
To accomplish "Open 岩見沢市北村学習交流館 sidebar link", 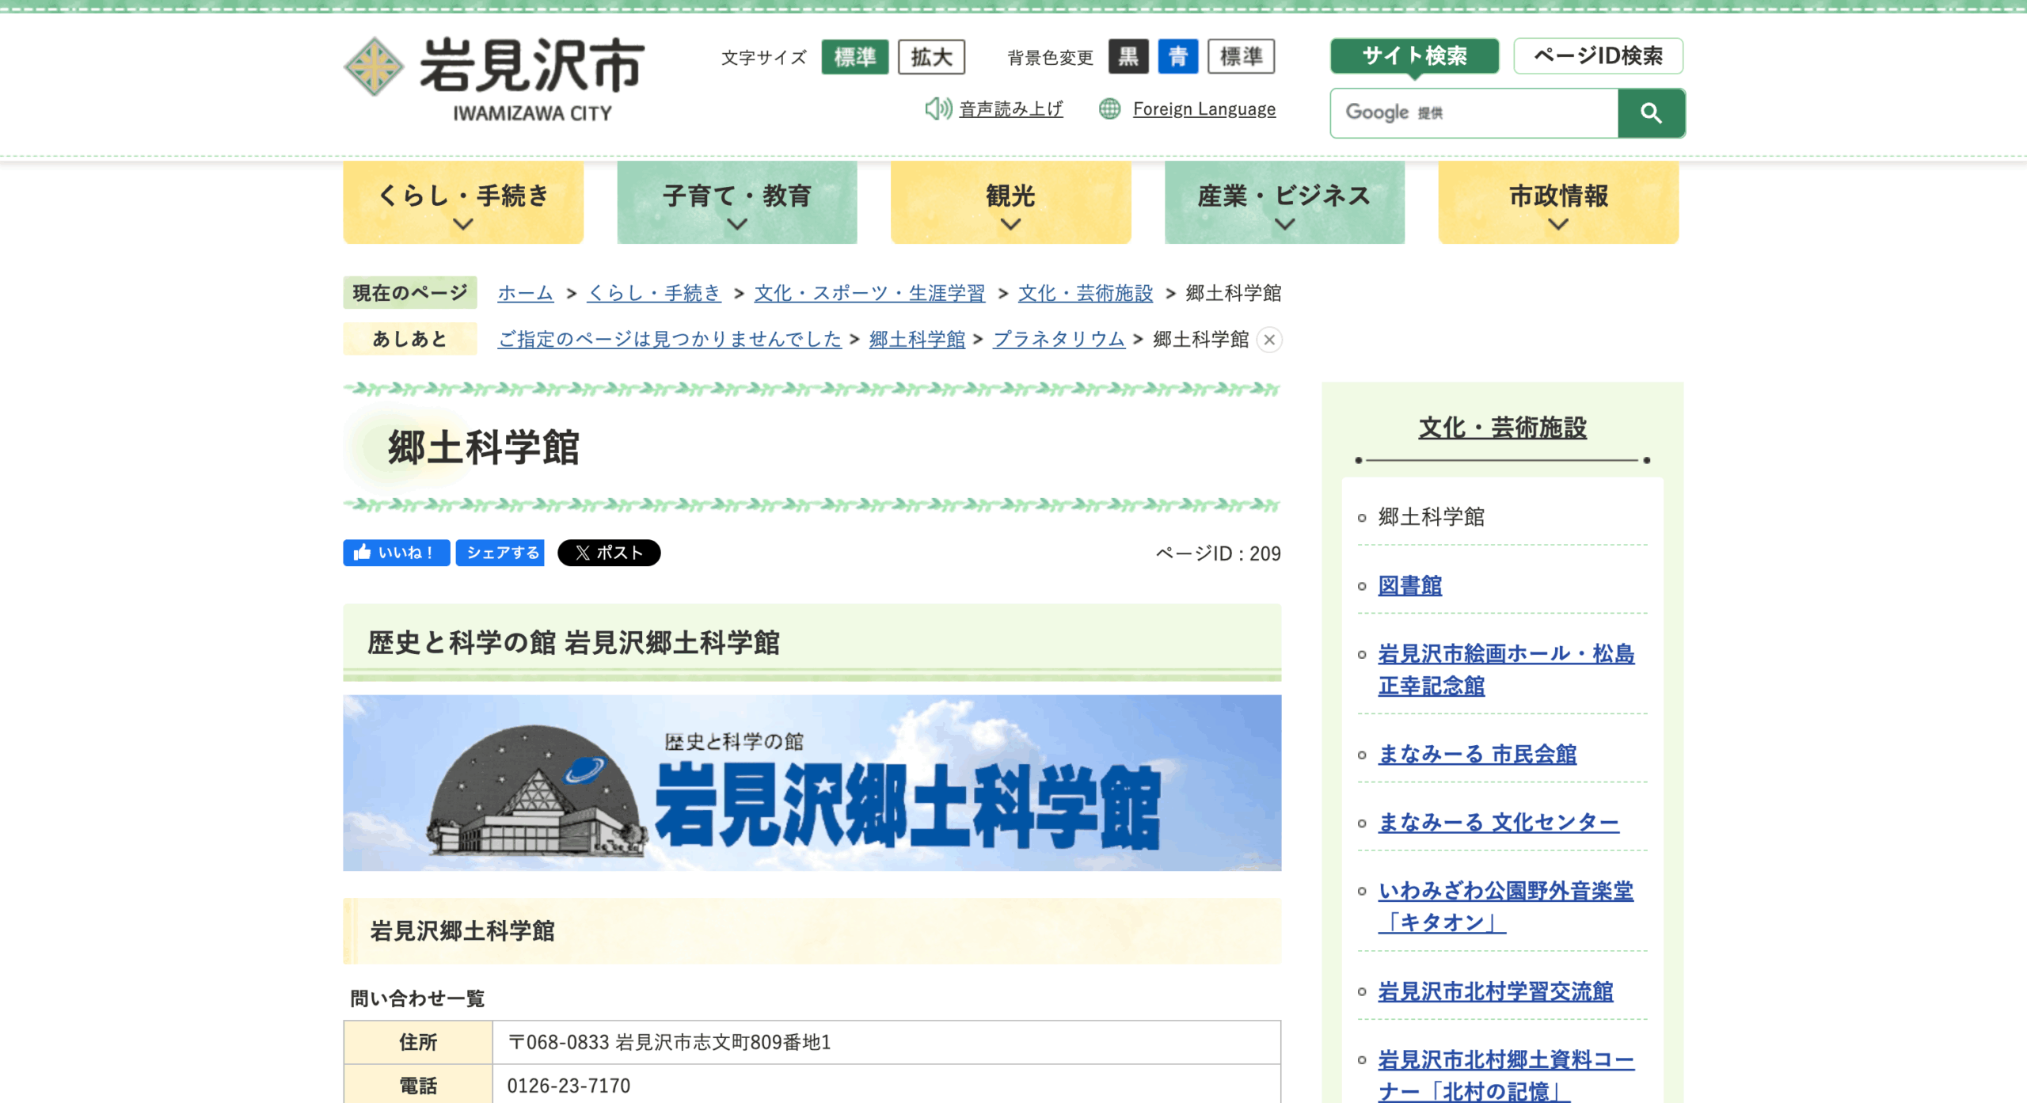I will tap(1496, 991).
